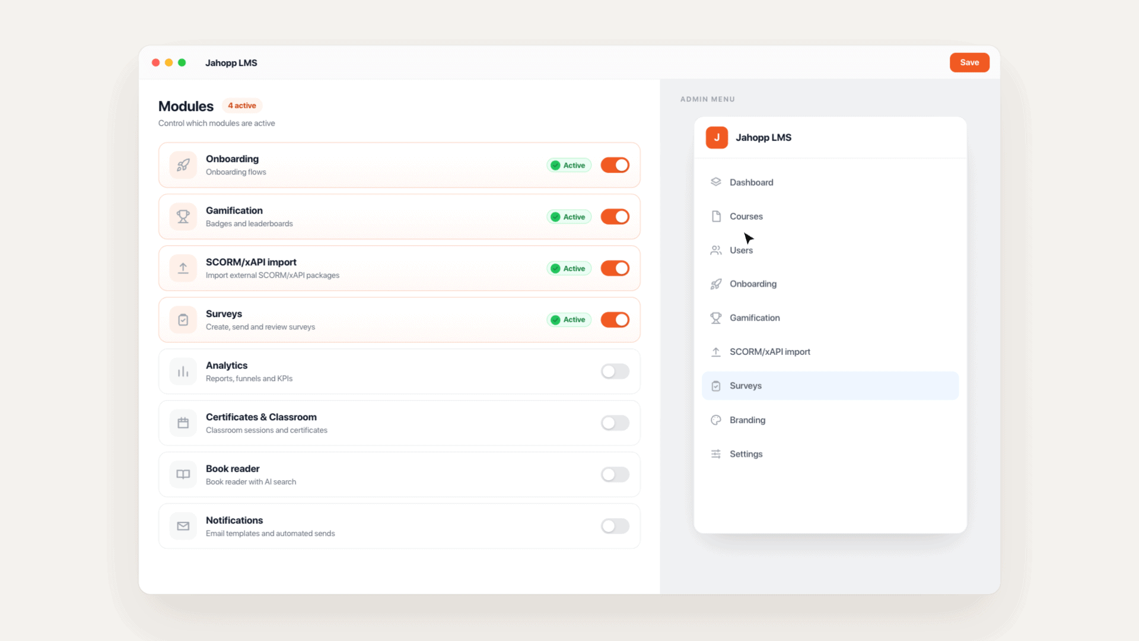Viewport: 1139px width, 641px height.
Task: Click the layers icon beside Dashboard
Action: [716, 182]
